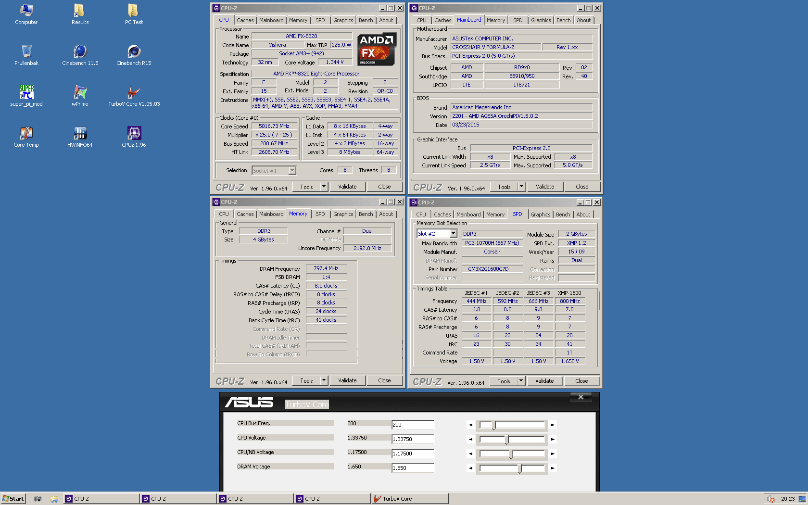The width and height of the screenshot is (808, 505).
Task: Open the Socket #1 selection dropdown
Action: point(292,171)
